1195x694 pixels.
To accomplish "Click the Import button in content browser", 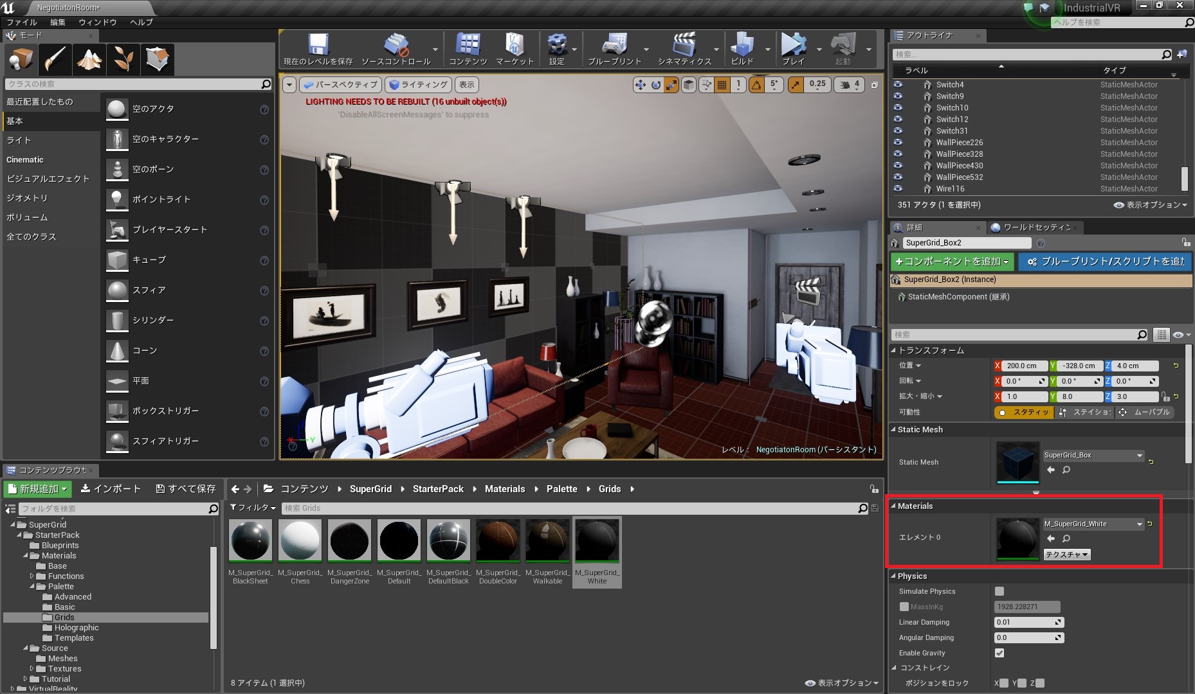I will click(111, 489).
